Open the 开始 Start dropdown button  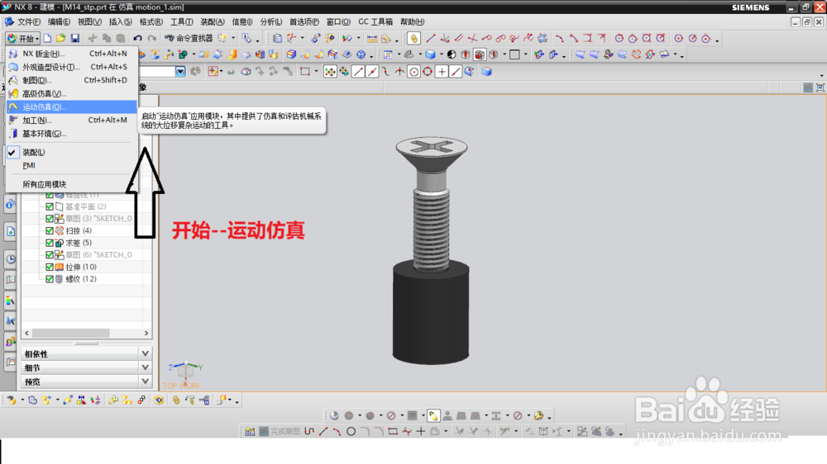point(22,39)
